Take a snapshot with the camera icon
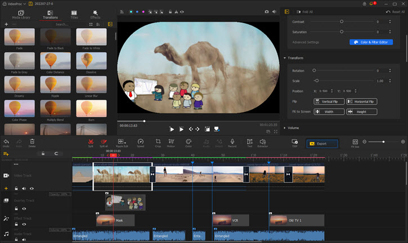The height and width of the screenshot is (243, 408). pos(266,11)
